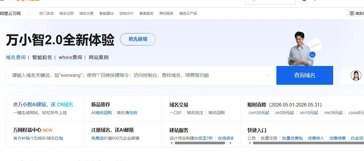Open the 备案服务 menu

coord(146,13)
